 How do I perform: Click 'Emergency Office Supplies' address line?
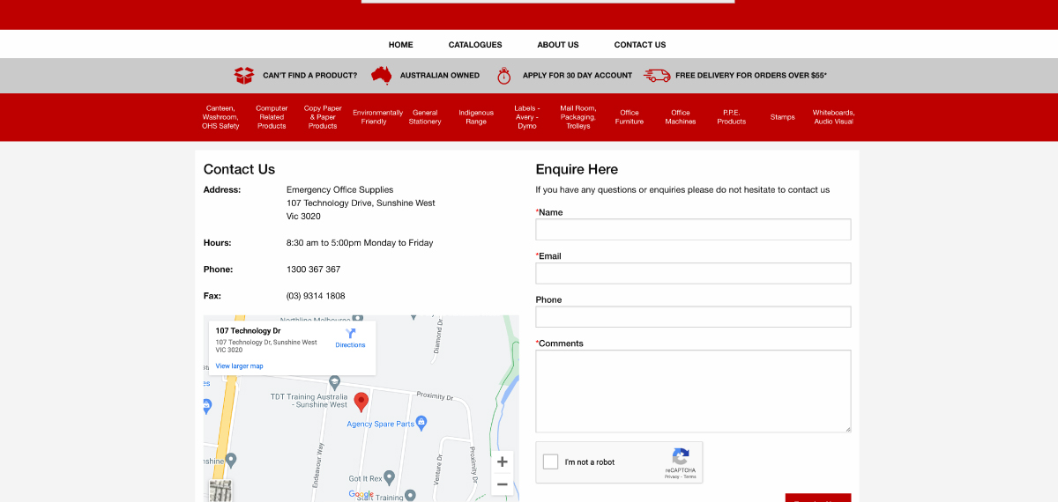pos(339,190)
